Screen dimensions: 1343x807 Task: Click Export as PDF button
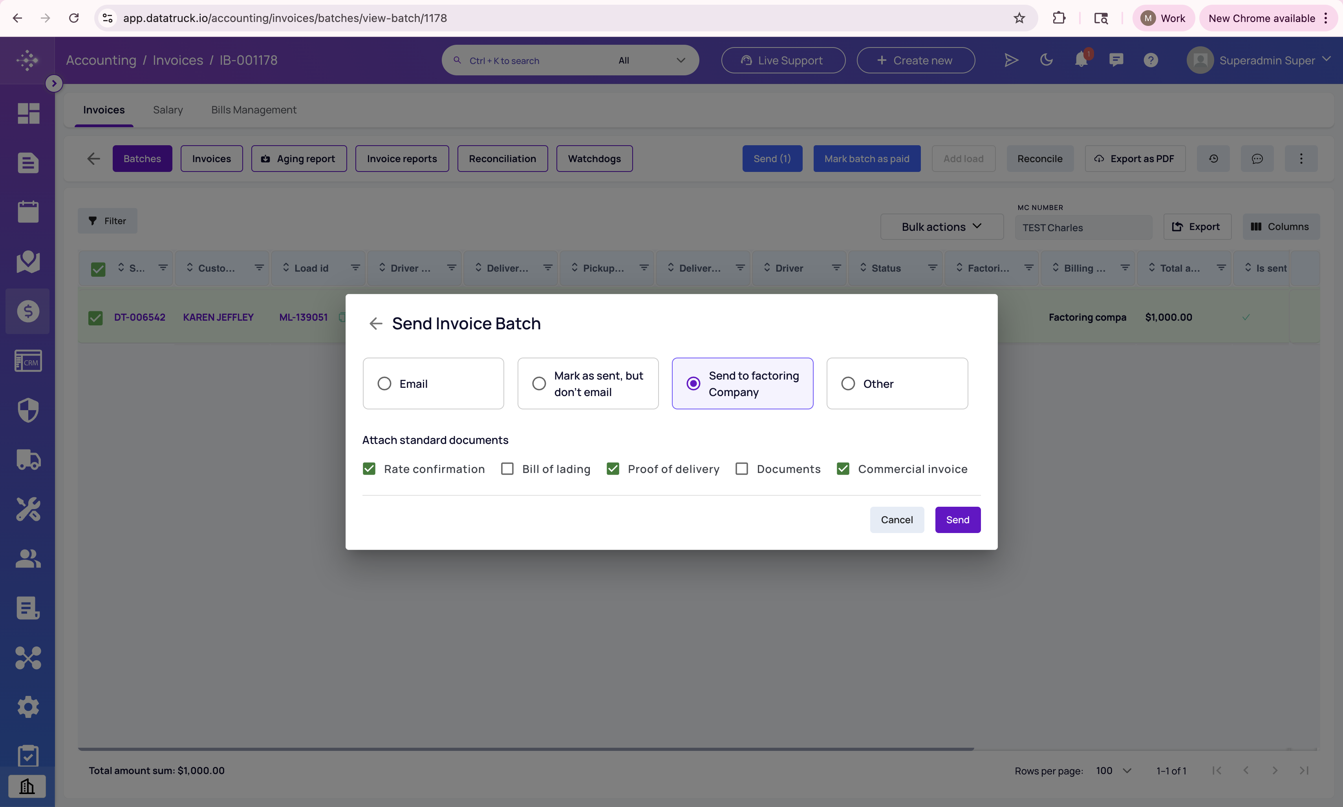(x=1135, y=158)
